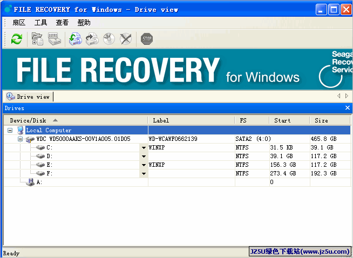Select the E: partition row
Image resolution: width=353 pixels, height=258 pixels.
click(177, 165)
